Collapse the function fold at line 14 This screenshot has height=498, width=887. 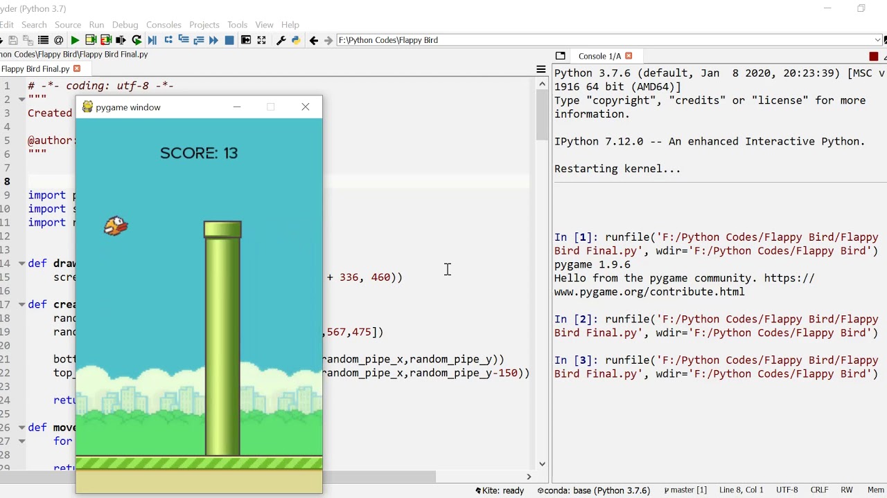pos(21,264)
